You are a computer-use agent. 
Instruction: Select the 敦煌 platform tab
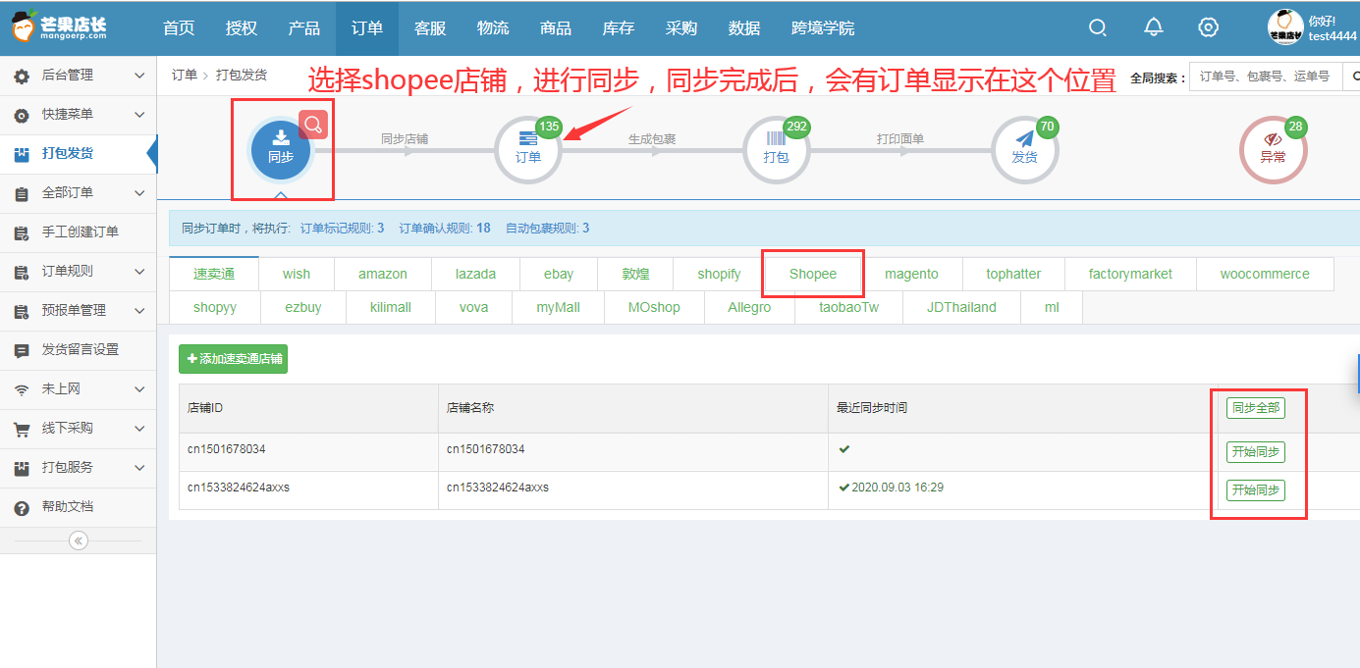[636, 274]
